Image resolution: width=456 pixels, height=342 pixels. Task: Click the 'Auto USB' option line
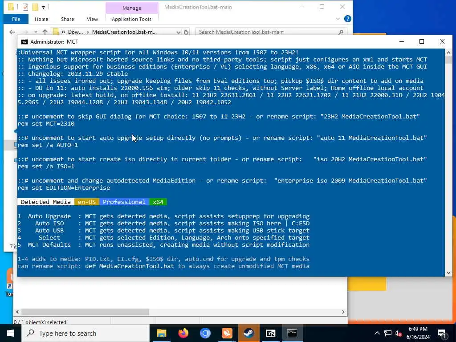coord(163,231)
